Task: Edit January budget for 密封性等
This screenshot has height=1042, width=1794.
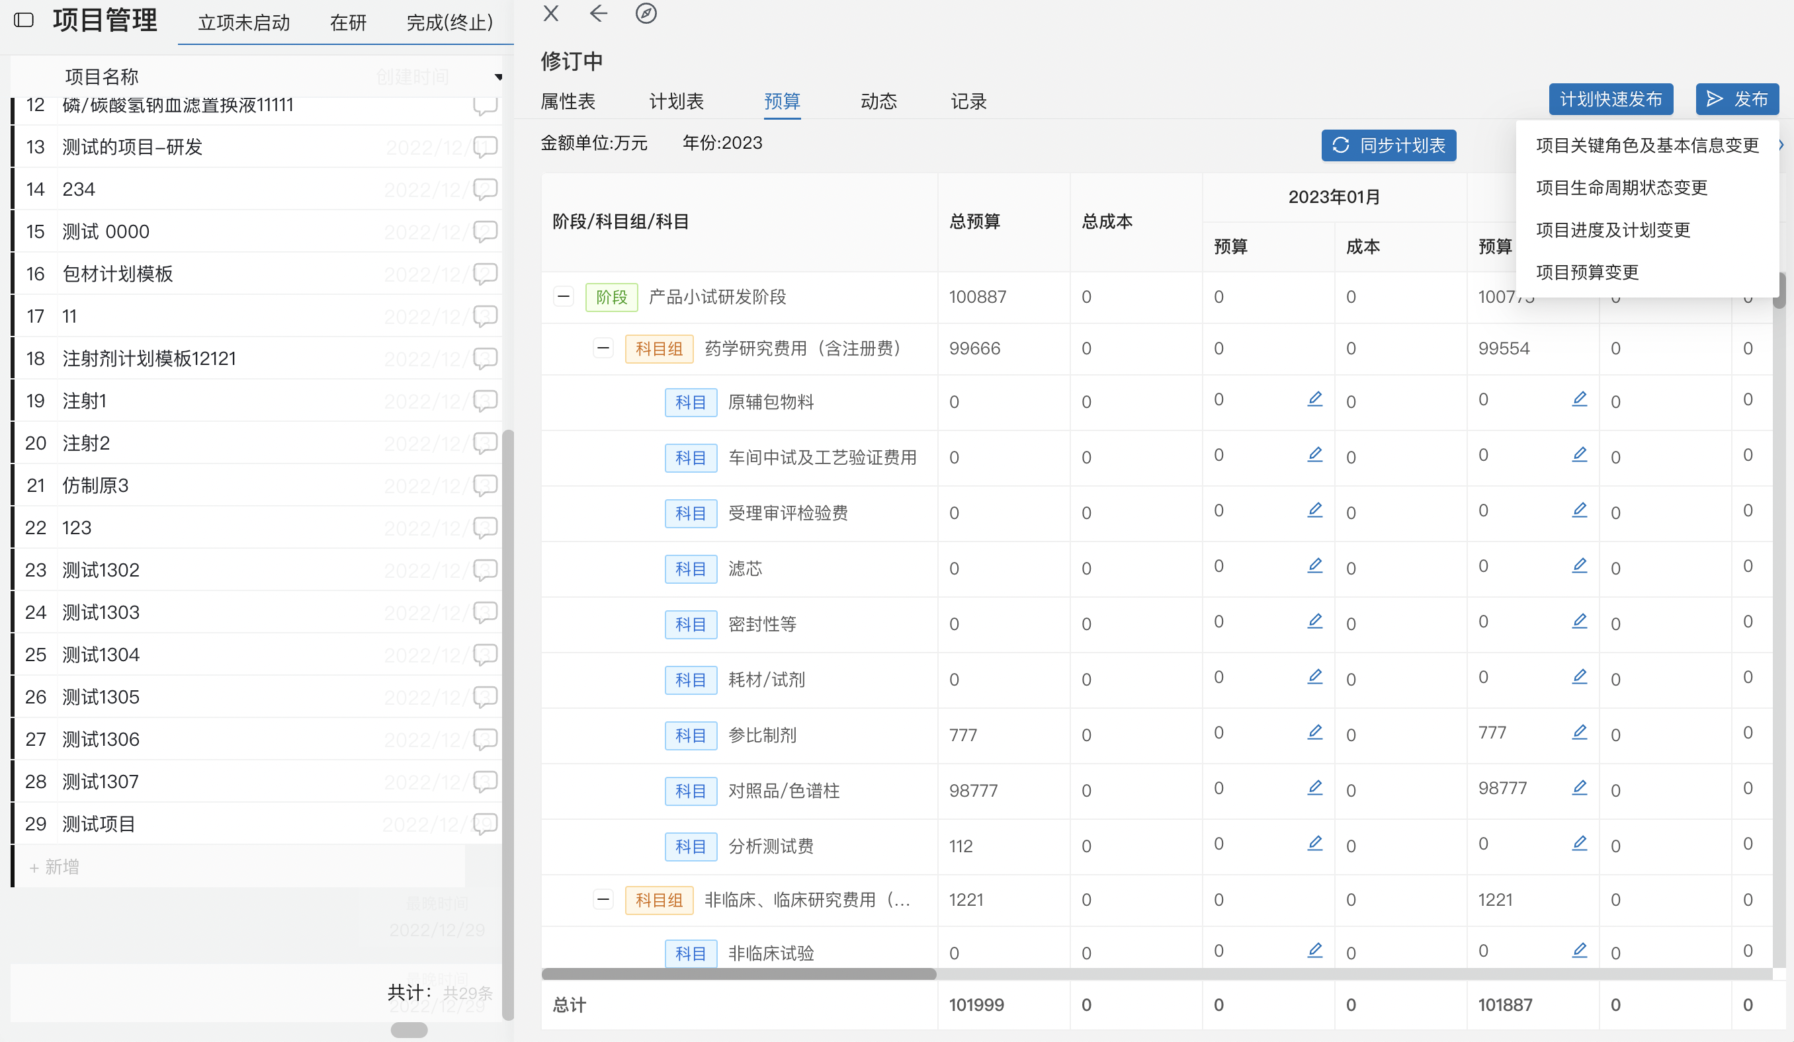Action: click(x=1315, y=621)
